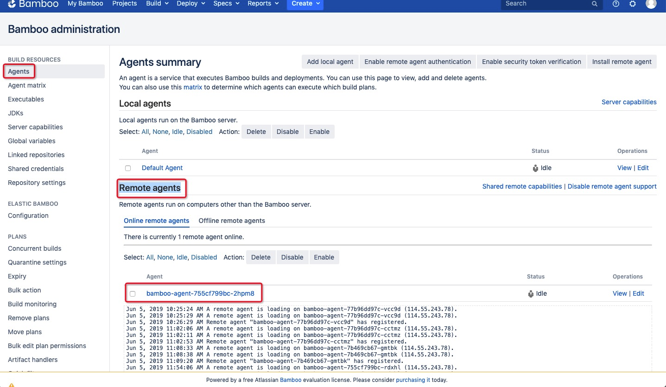Open Build monitoring in sidebar
666x387 pixels.
(x=32, y=304)
